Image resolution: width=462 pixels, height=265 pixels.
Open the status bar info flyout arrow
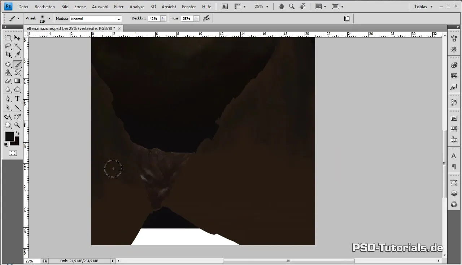click(x=113, y=261)
